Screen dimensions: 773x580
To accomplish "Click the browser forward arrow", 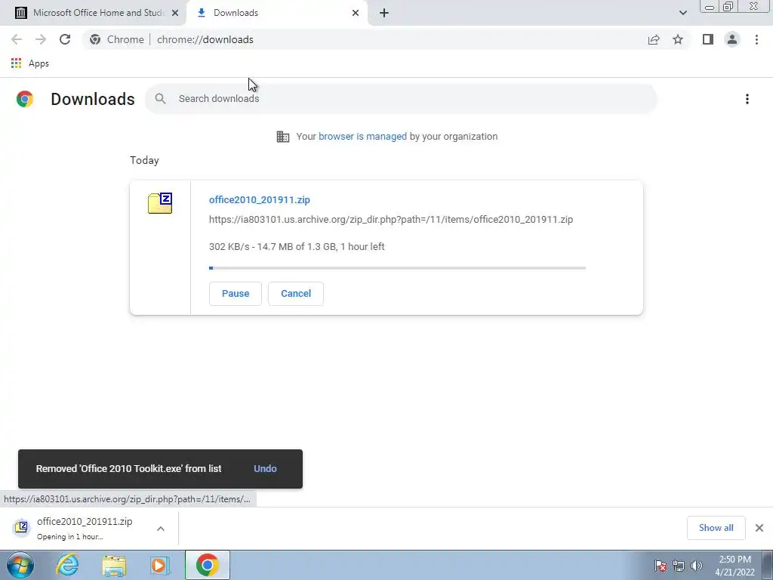I will pos(41,39).
